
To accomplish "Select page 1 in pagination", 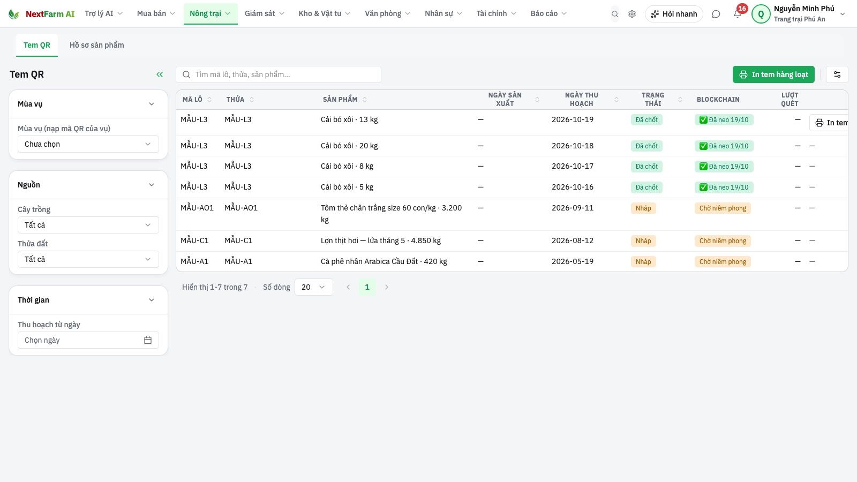I will pos(367,287).
